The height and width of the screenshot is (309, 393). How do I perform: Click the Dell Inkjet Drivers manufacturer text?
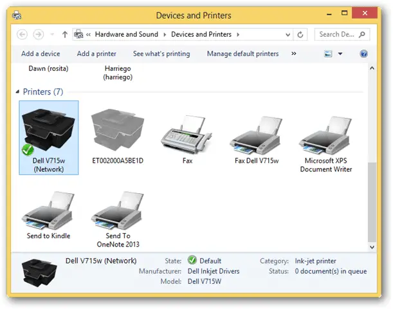pyautogui.click(x=214, y=271)
